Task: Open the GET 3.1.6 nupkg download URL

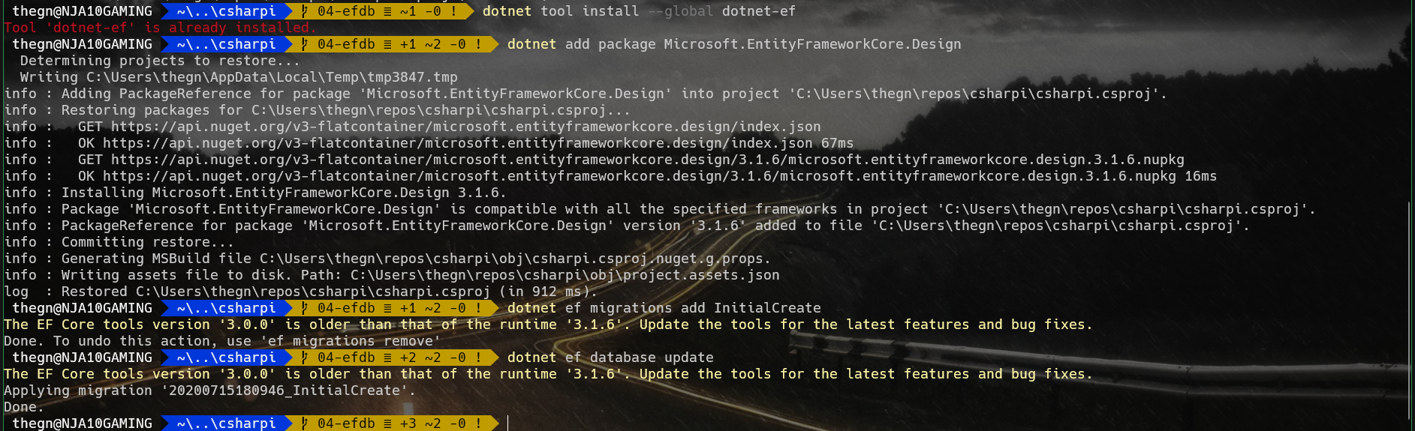Action: point(647,160)
